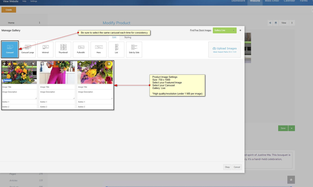The image size is (313, 187).
Task: Open the three-dot more options menu
Action: [x=292, y=23]
